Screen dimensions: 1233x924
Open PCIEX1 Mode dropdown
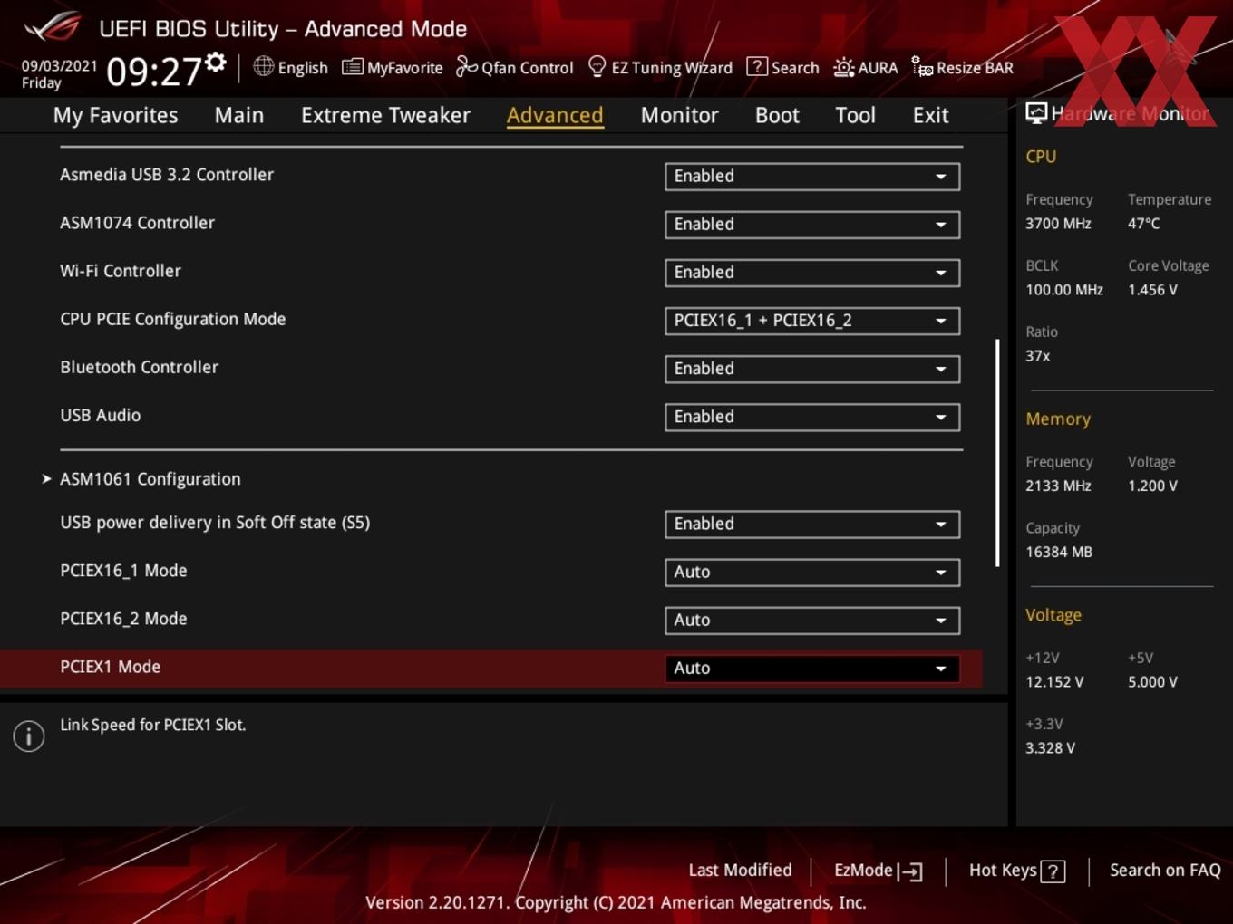pyautogui.click(x=811, y=668)
